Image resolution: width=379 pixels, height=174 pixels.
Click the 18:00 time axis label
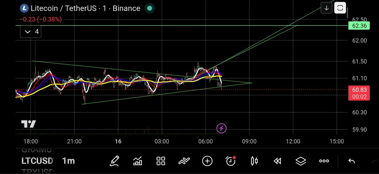pos(31,142)
